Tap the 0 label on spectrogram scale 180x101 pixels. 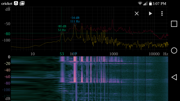coord(9,57)
